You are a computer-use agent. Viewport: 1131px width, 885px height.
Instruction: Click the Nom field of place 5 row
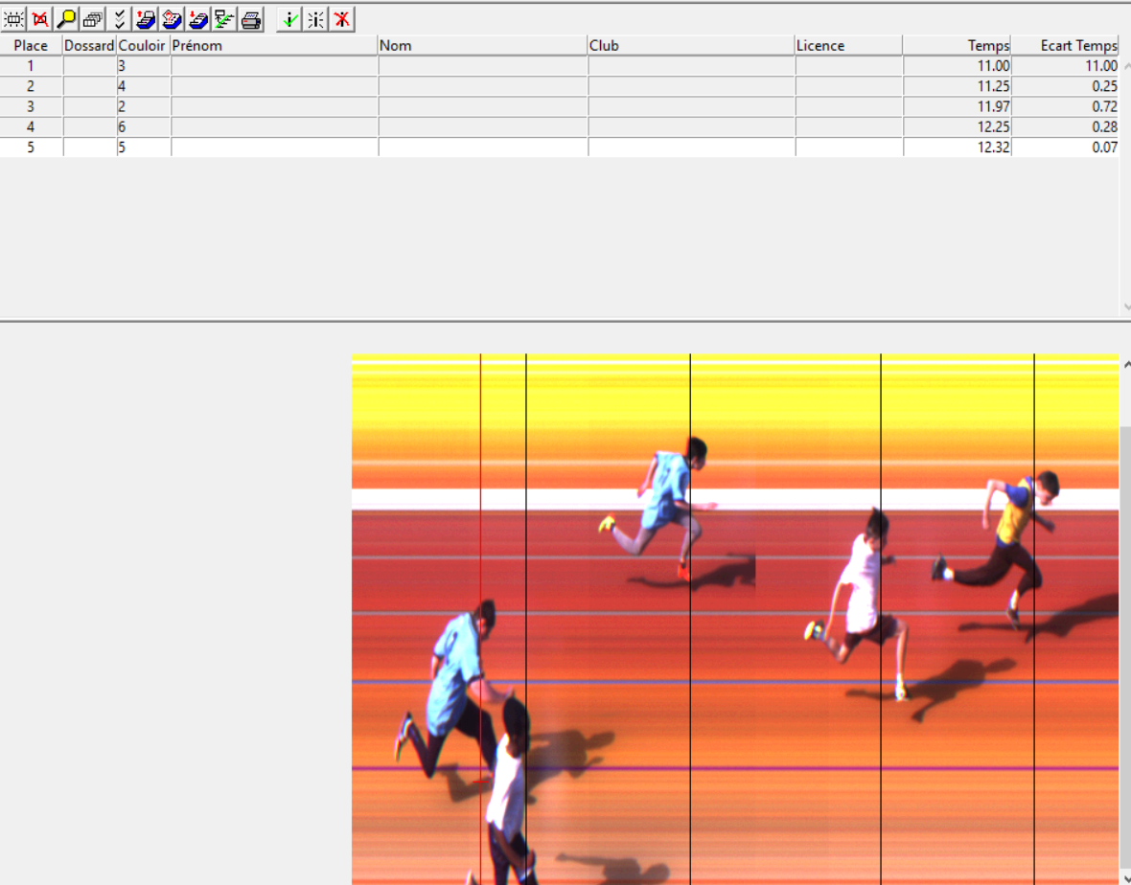[483, 147]
